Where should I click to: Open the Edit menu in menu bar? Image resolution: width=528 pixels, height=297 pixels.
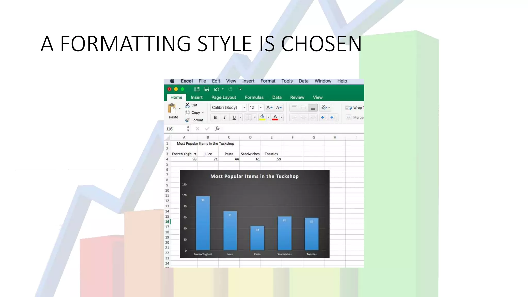click(216, 81)
